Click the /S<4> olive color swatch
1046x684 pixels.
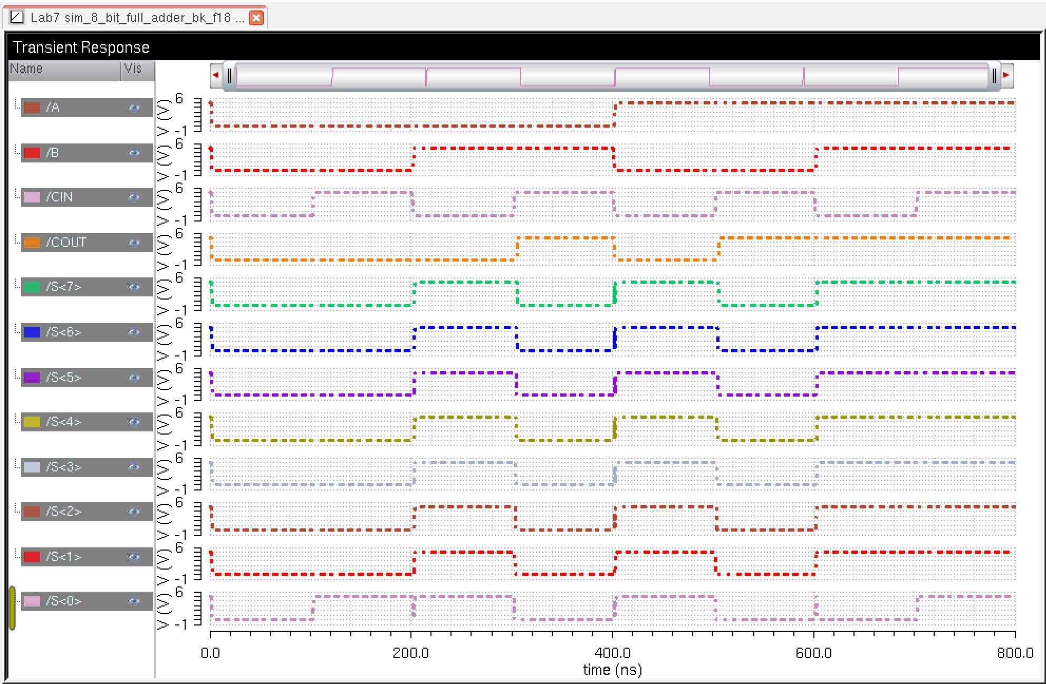[32, 422]
